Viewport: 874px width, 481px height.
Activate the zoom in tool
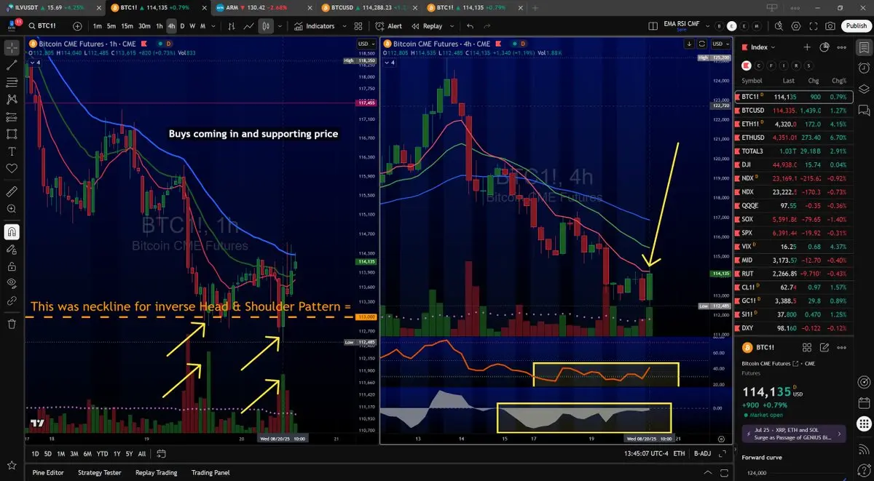12,209
